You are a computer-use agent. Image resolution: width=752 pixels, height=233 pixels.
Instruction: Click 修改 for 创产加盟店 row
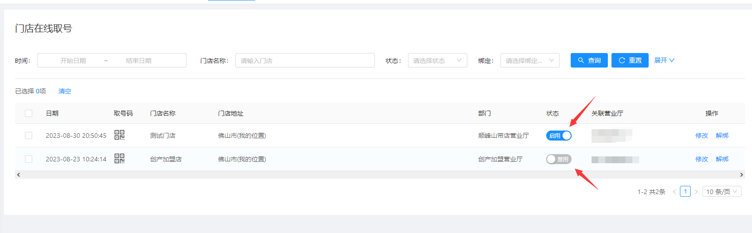coord(702,159)
